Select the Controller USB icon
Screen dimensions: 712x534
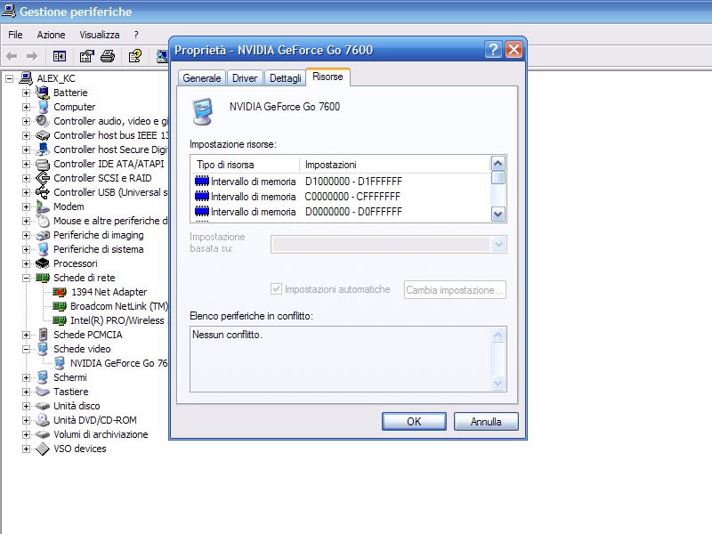(x=43, y=192)
